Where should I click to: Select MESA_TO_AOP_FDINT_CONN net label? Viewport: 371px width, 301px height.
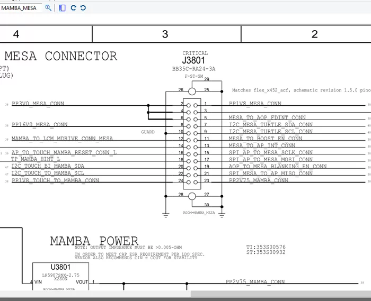pyautogui.click(x=267, y=117)
